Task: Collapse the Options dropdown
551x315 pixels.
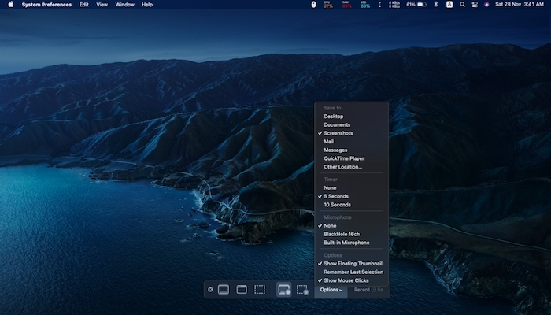Action: (x=331, y=290)
